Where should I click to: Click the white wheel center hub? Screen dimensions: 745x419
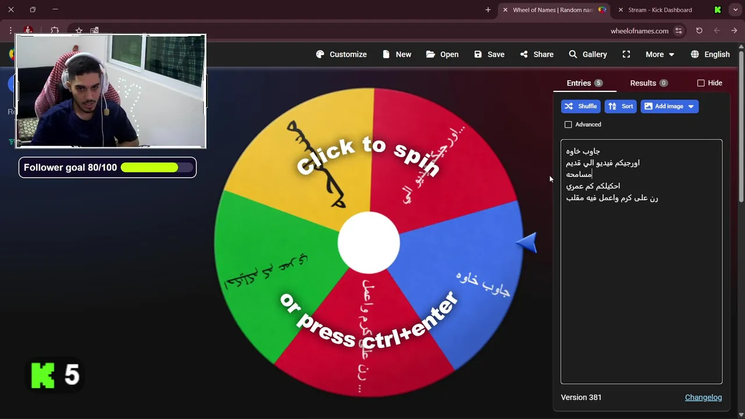pyautogui.click(x=368, y=243)
